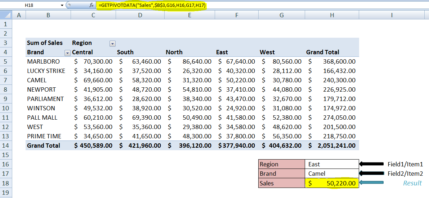Click the Region label cell in row 16

tap(282, 164)
